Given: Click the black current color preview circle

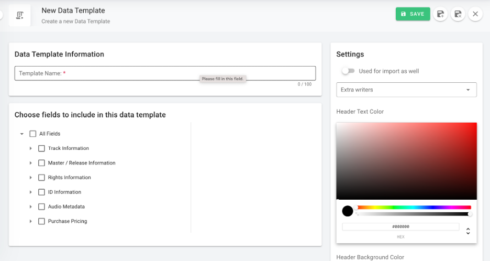Looking at the screenshot, I should coord(348,211).
